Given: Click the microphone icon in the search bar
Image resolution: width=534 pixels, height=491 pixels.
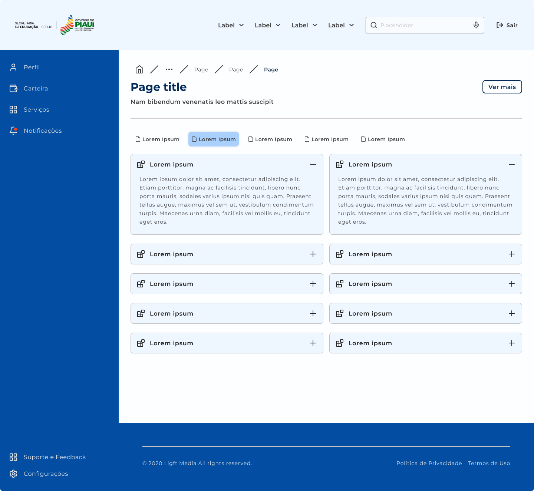Looking at the screenshot, I should coord(476,25).
